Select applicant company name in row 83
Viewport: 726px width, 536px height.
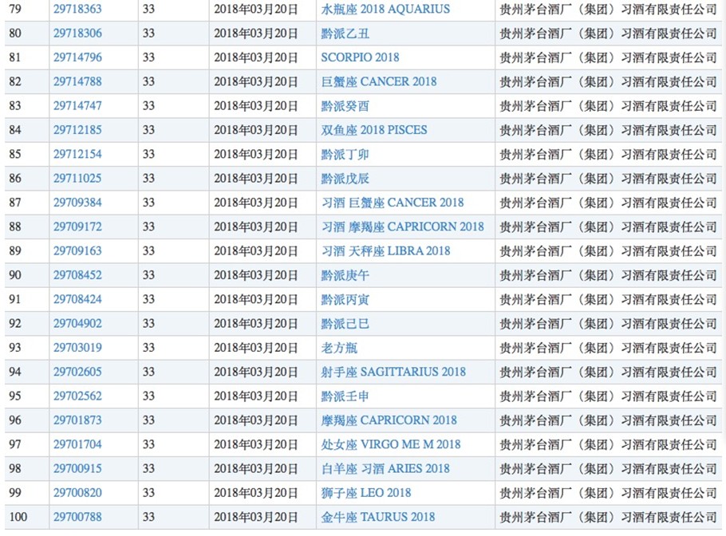(x=608, y=105)
